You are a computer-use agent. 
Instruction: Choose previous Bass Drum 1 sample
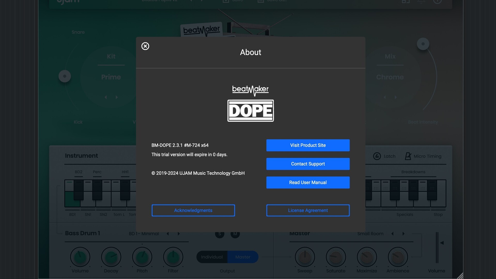coord(168,234)
